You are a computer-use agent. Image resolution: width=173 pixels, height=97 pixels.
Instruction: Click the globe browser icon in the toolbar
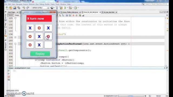52,8
